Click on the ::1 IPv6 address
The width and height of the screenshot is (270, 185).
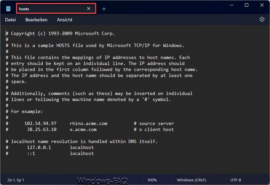[31, 154]
